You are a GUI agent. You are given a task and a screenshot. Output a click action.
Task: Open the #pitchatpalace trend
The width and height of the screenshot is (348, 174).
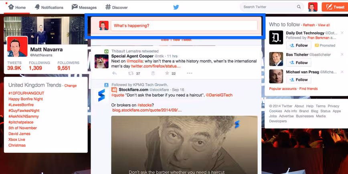click(x=21, y=122)
